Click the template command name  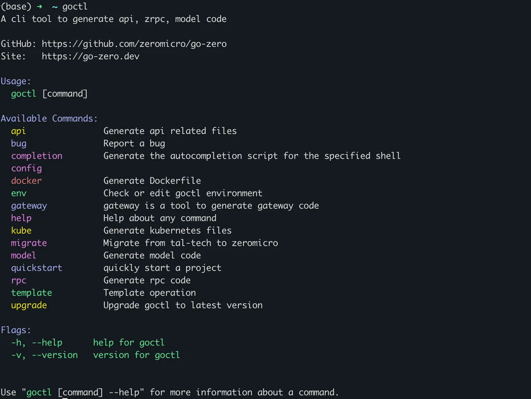[x=32, y=293]
